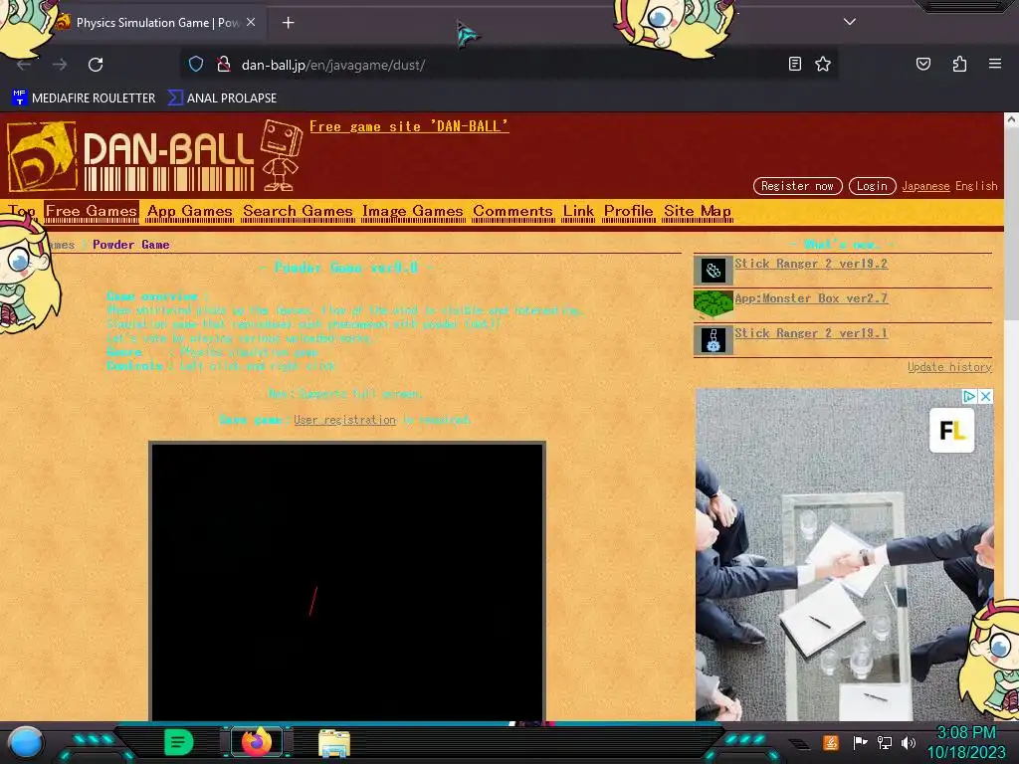Open File Explorer from the taskbar
The image size is (1019, 764).
(334, 742)
